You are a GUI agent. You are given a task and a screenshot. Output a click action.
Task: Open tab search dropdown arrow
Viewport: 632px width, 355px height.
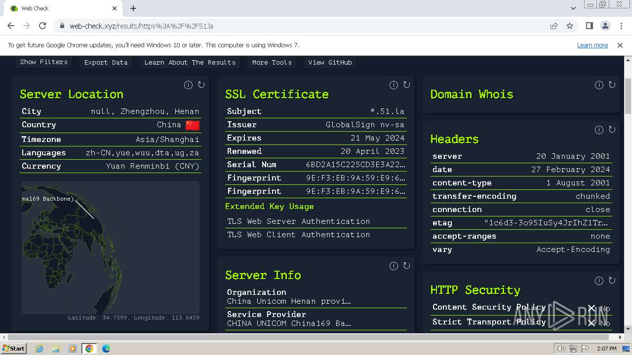[x=573, y=8]
